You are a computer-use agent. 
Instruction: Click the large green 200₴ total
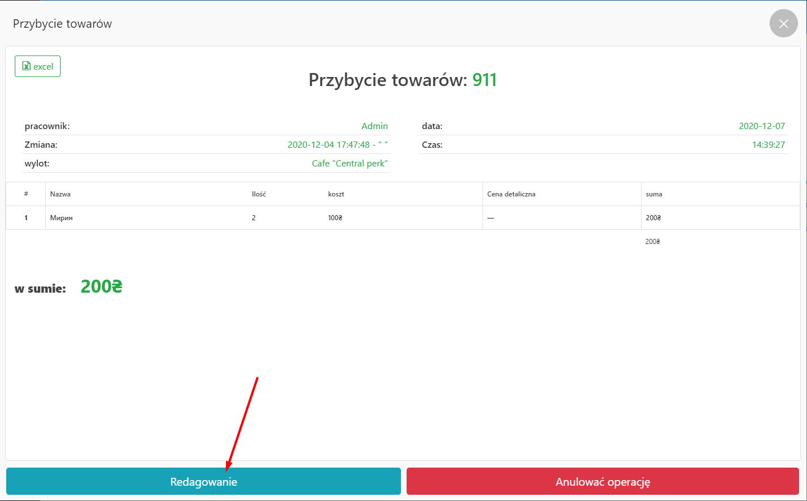[101, 287]
